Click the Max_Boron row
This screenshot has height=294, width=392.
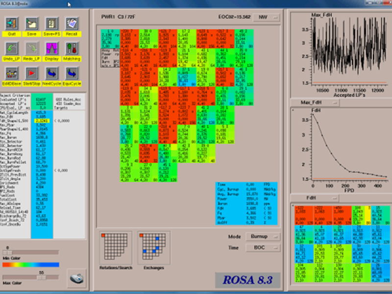coord(43,138)
